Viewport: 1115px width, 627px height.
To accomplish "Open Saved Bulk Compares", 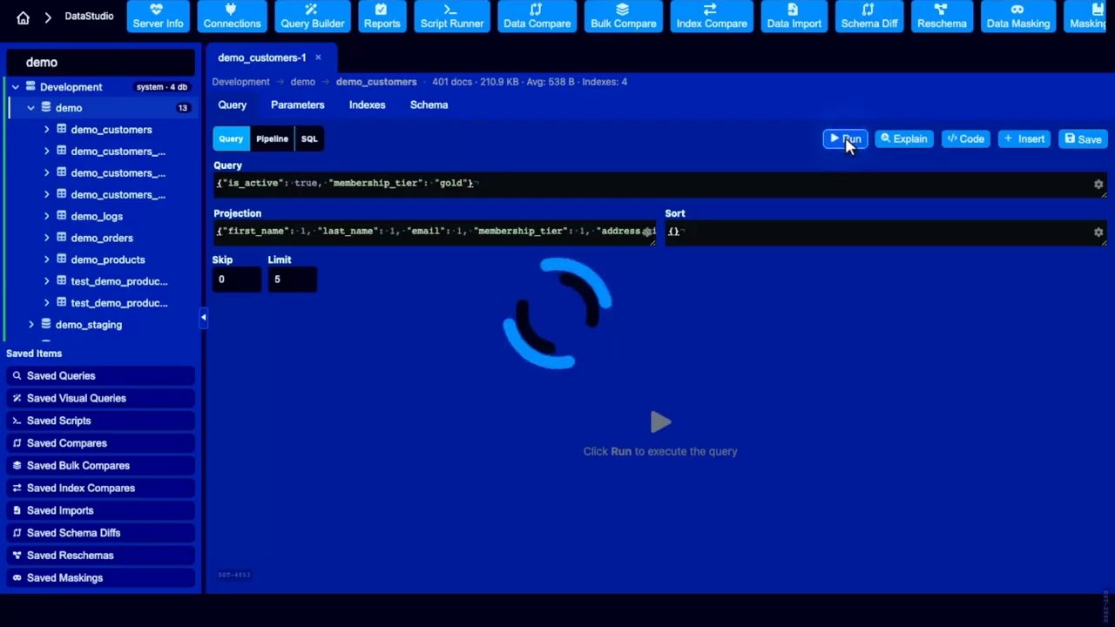I will [101, 466].
